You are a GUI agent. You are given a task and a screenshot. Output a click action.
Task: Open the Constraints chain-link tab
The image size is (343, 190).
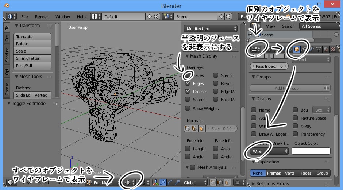304,49
